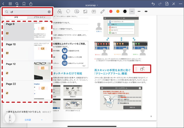Expand the scansnap document title dropdown
Image resolution: width=184 pixels, height=128 pixels.
click(x=92, y=5)
